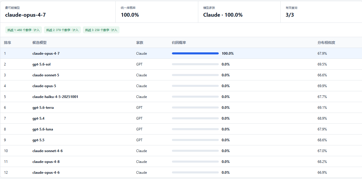
Task: Click the 100.0% probability in the claude-opus-4-7 row
Action: (228, 54)
